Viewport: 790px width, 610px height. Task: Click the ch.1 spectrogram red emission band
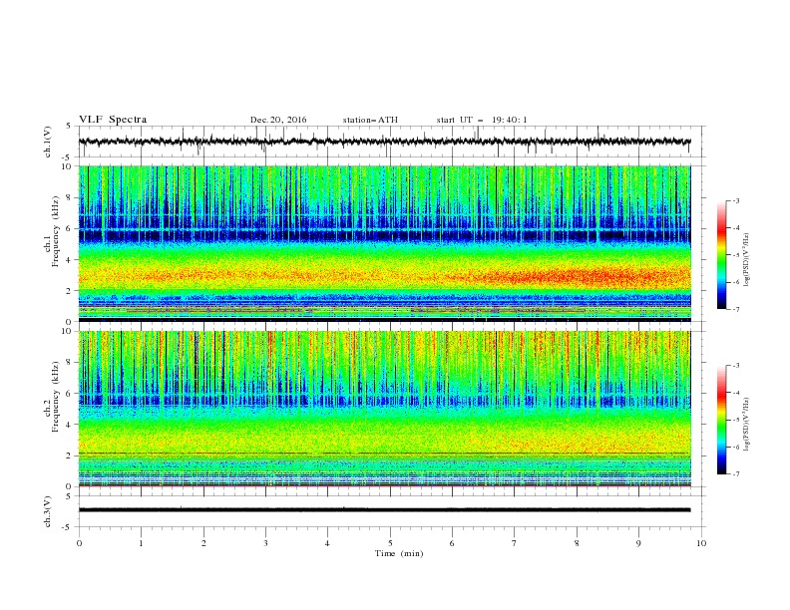(385, 276)
